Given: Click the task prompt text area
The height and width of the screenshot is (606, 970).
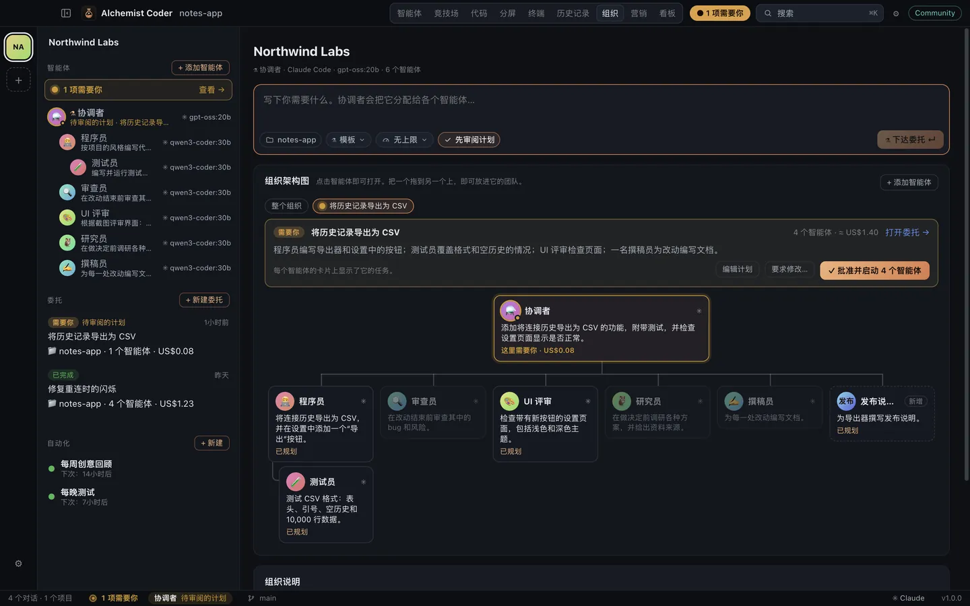Looking at the screenshot, I should tap(601, 106).
